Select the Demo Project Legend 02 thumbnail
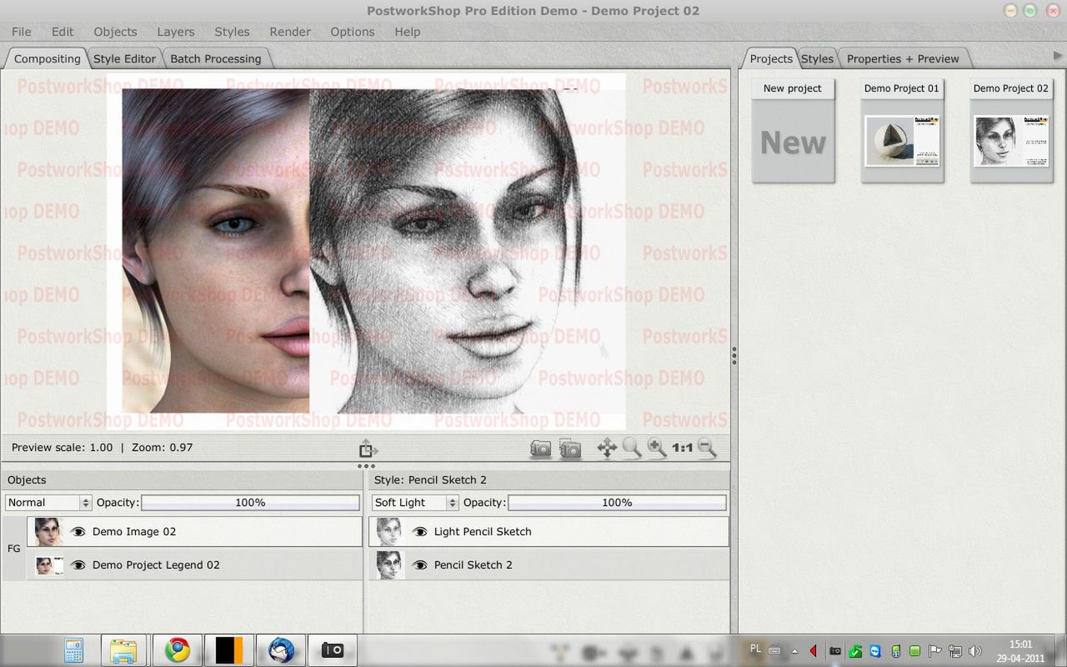The image size is (1067, 667). click(x=49, y=565)
